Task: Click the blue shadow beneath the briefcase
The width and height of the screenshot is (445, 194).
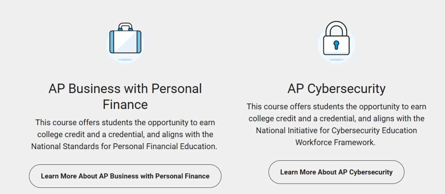Action: 125,60
